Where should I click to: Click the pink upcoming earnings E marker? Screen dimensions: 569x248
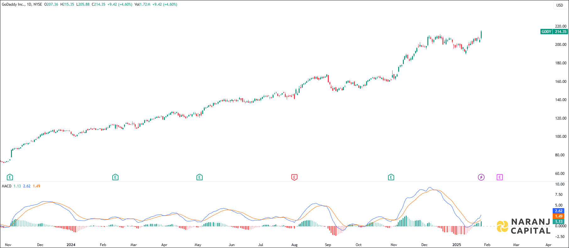pos(500,177)
